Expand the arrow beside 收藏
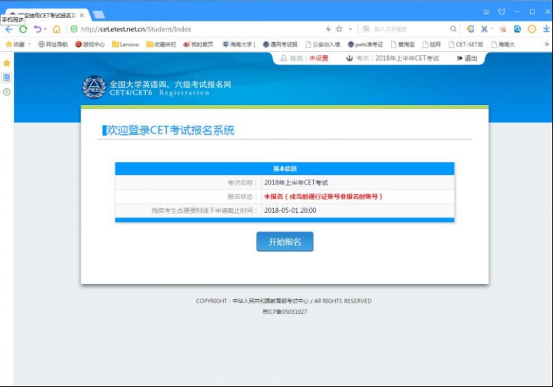The image size is (553, 387). (x=29, y=44)
